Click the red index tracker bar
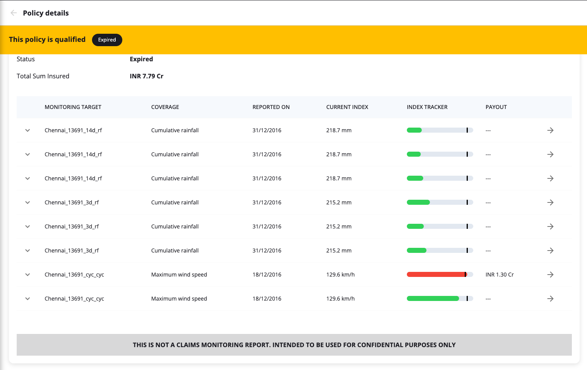The height and width of the screenshot is (370, 587). point(440,275)
